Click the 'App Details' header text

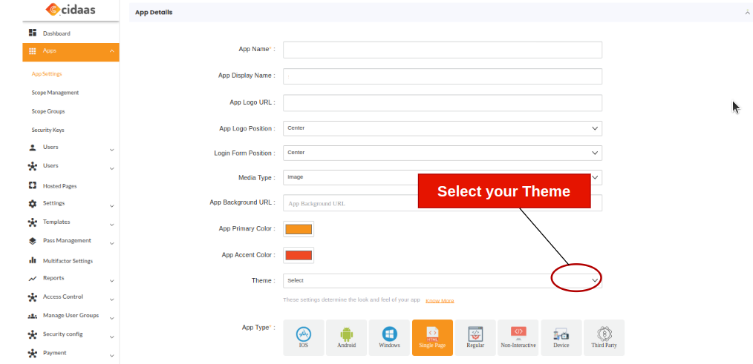coord(154,13)
